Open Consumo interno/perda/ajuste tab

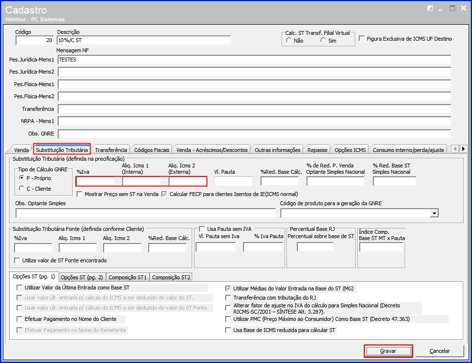(x=409, y=150)
